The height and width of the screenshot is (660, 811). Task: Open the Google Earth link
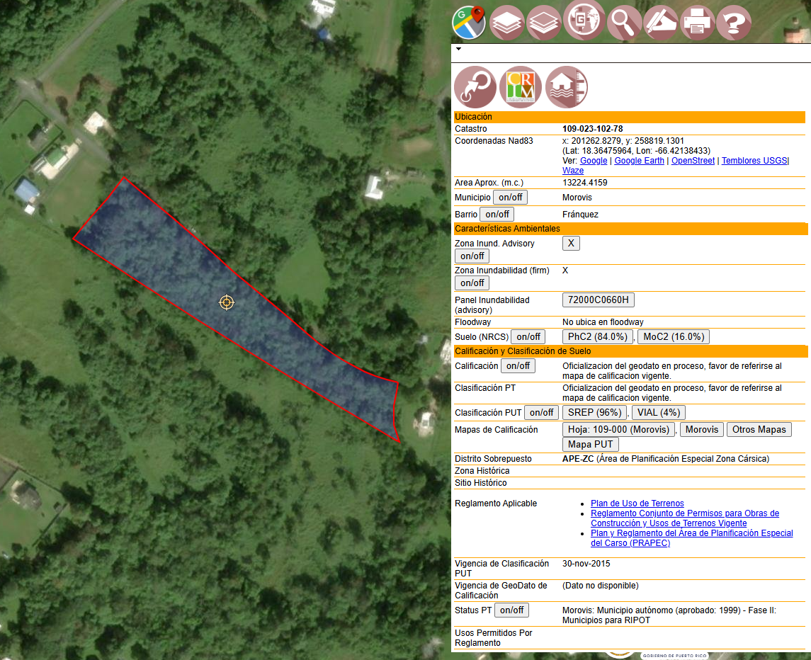coord(639,161)
